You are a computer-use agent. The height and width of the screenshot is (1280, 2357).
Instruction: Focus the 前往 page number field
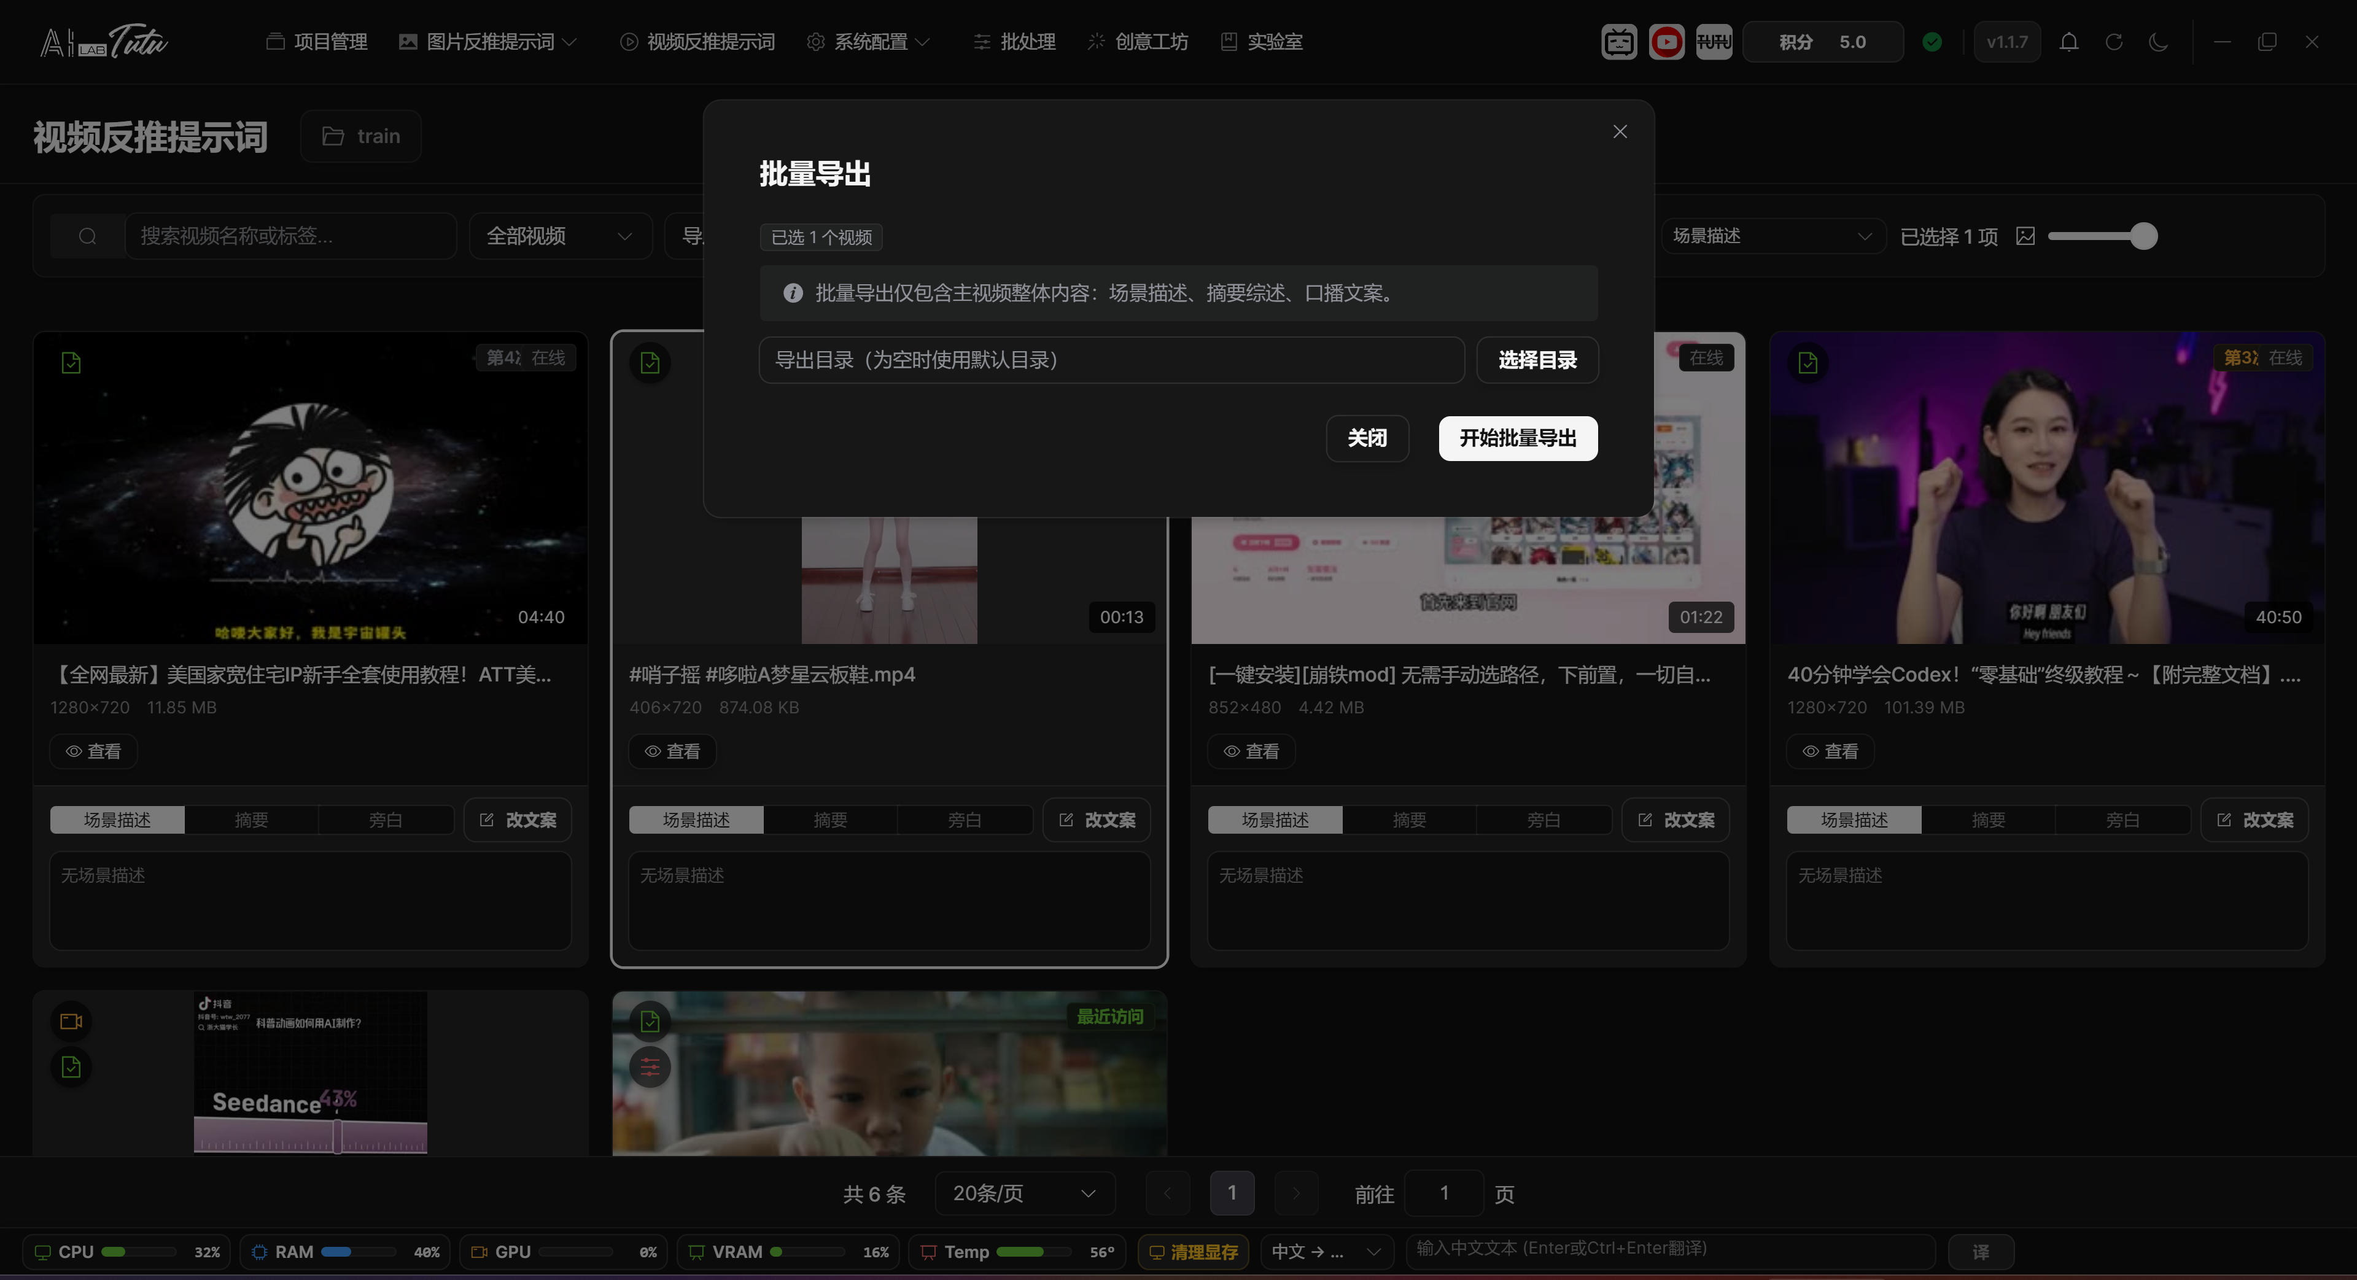click(1444, 1193)
